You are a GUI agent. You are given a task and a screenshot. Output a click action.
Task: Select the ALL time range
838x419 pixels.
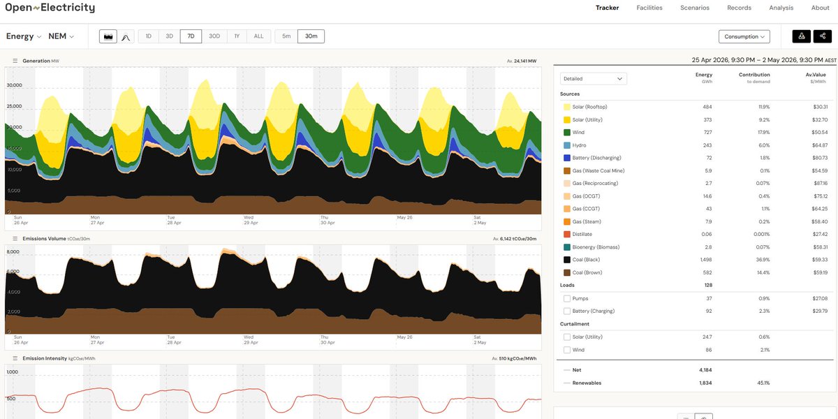pyautogui.click(x=258, y=36)
